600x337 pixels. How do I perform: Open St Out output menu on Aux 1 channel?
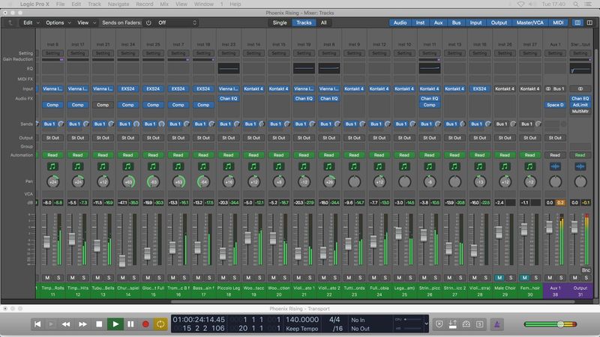(555, 138)
